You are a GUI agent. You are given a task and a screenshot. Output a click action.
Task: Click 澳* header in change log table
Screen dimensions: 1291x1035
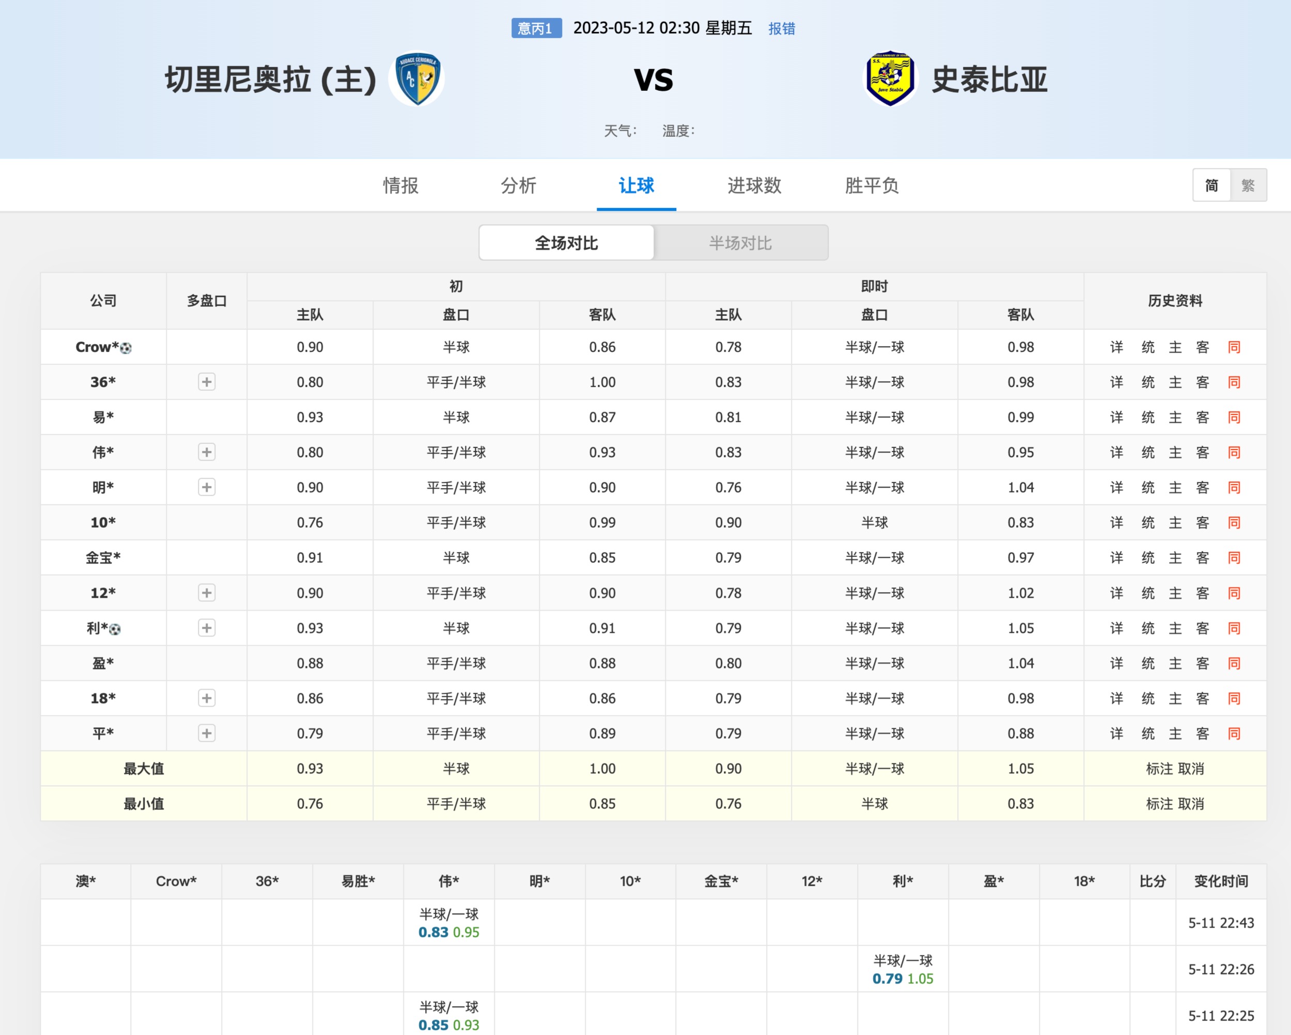tap(86, 881)
